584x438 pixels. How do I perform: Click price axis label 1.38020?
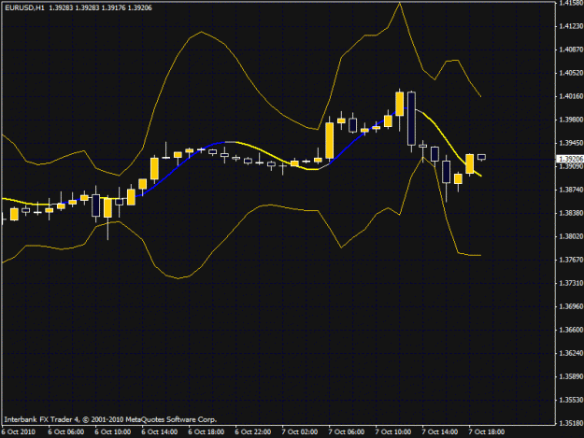571,236
